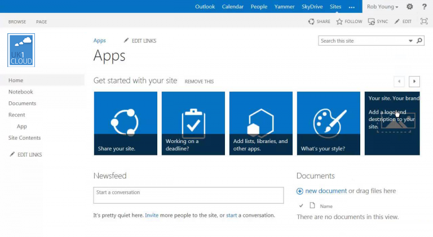Show next tiles with right arrow
Screen dimensions: 433x237
[414, 81]
